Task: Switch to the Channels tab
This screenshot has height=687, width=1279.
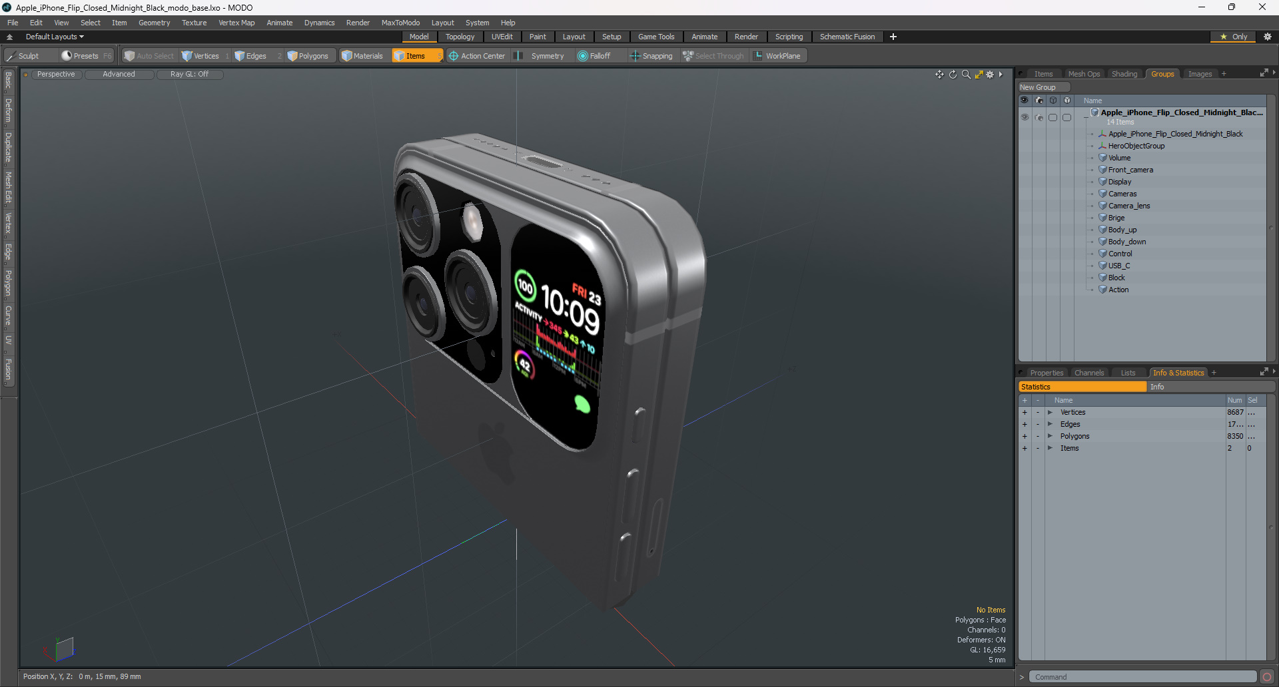Action: [1089, 373]
